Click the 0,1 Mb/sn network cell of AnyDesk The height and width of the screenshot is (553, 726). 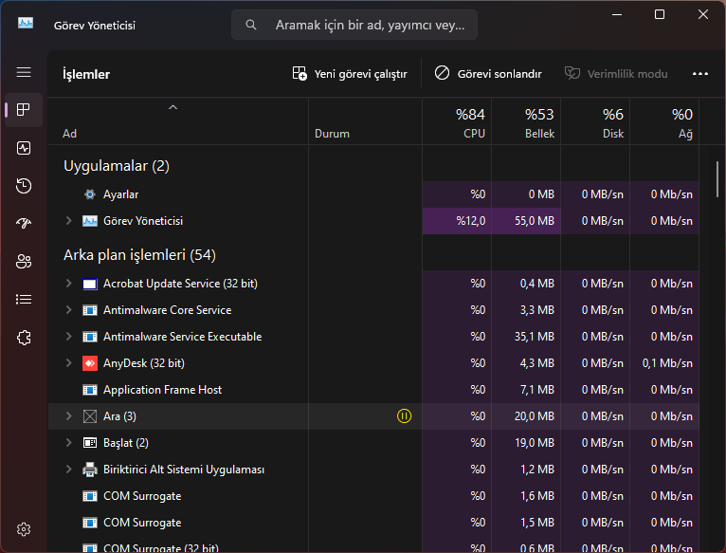coord(664,363)
